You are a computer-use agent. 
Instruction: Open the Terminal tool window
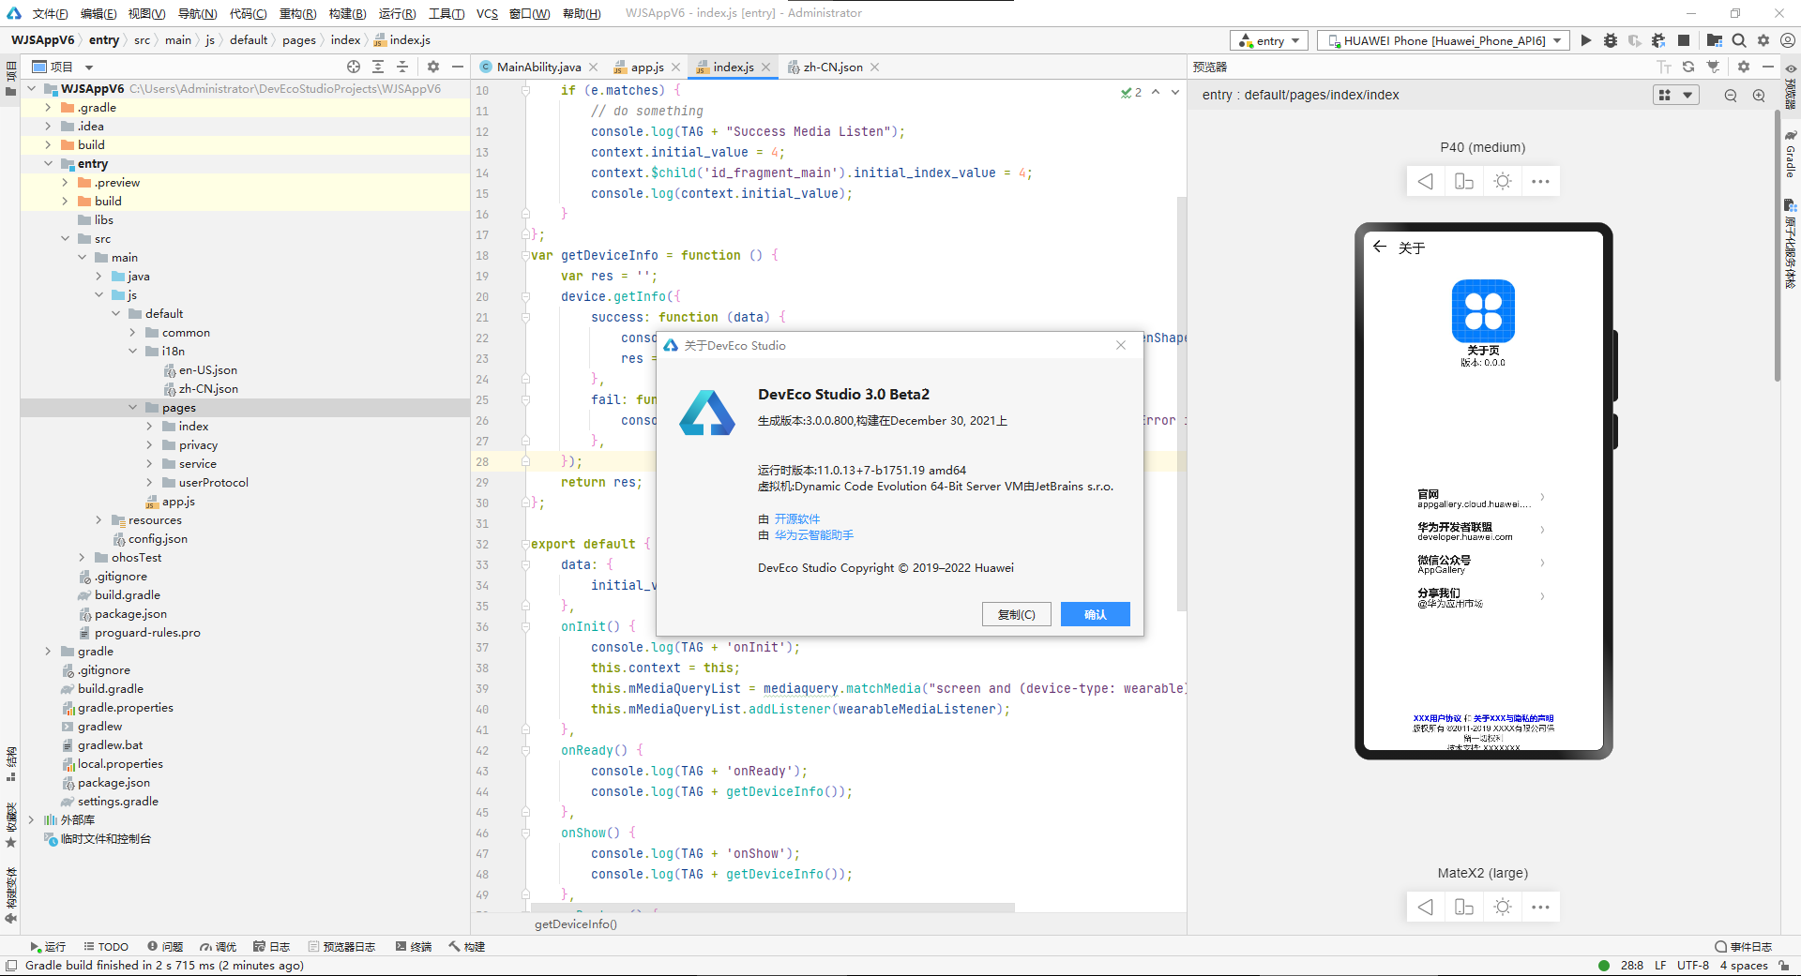point(414,947)
